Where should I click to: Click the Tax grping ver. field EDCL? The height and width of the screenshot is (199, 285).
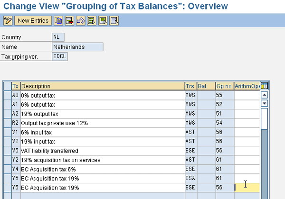(x=59, y=56)
